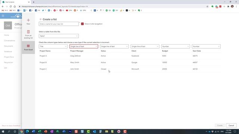Open Conversations in site navigation
The height and width of the screenshot is (134, 239).
(10, 41)
